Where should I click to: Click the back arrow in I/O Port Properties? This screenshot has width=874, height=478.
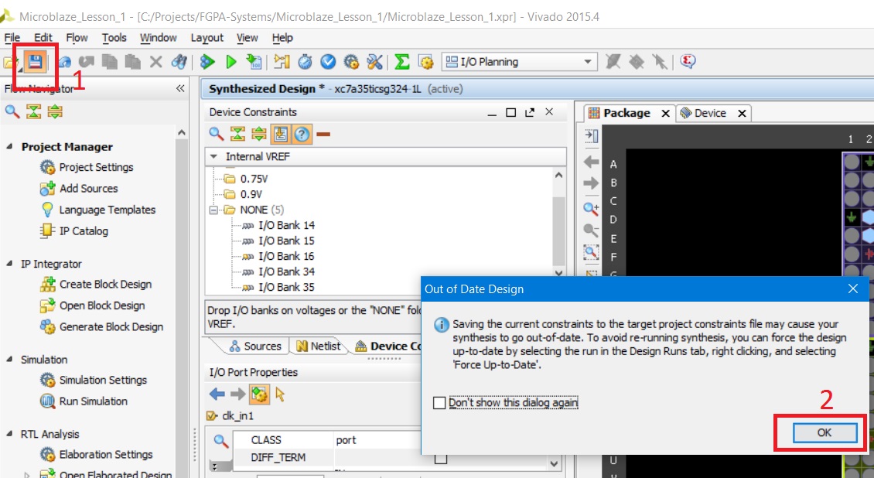point(217,394)
